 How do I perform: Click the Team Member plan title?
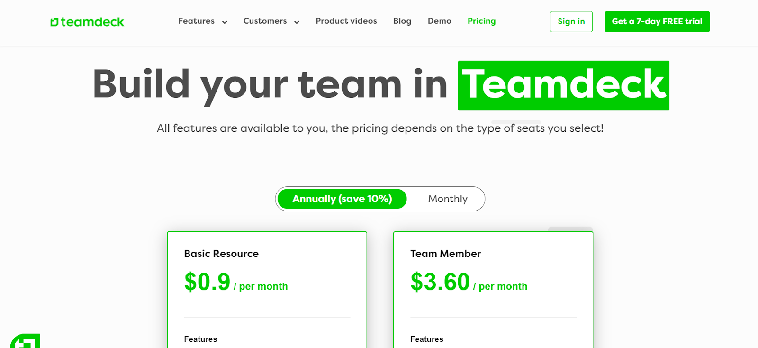(x=445, y=254)
